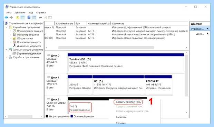Choose Свойства in the context menu
Screen dimensions: 214x127
[121, 117]
